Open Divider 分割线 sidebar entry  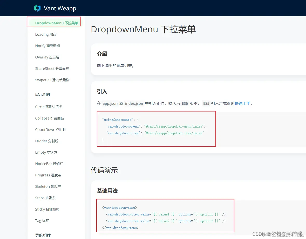[x=47, y=141]
